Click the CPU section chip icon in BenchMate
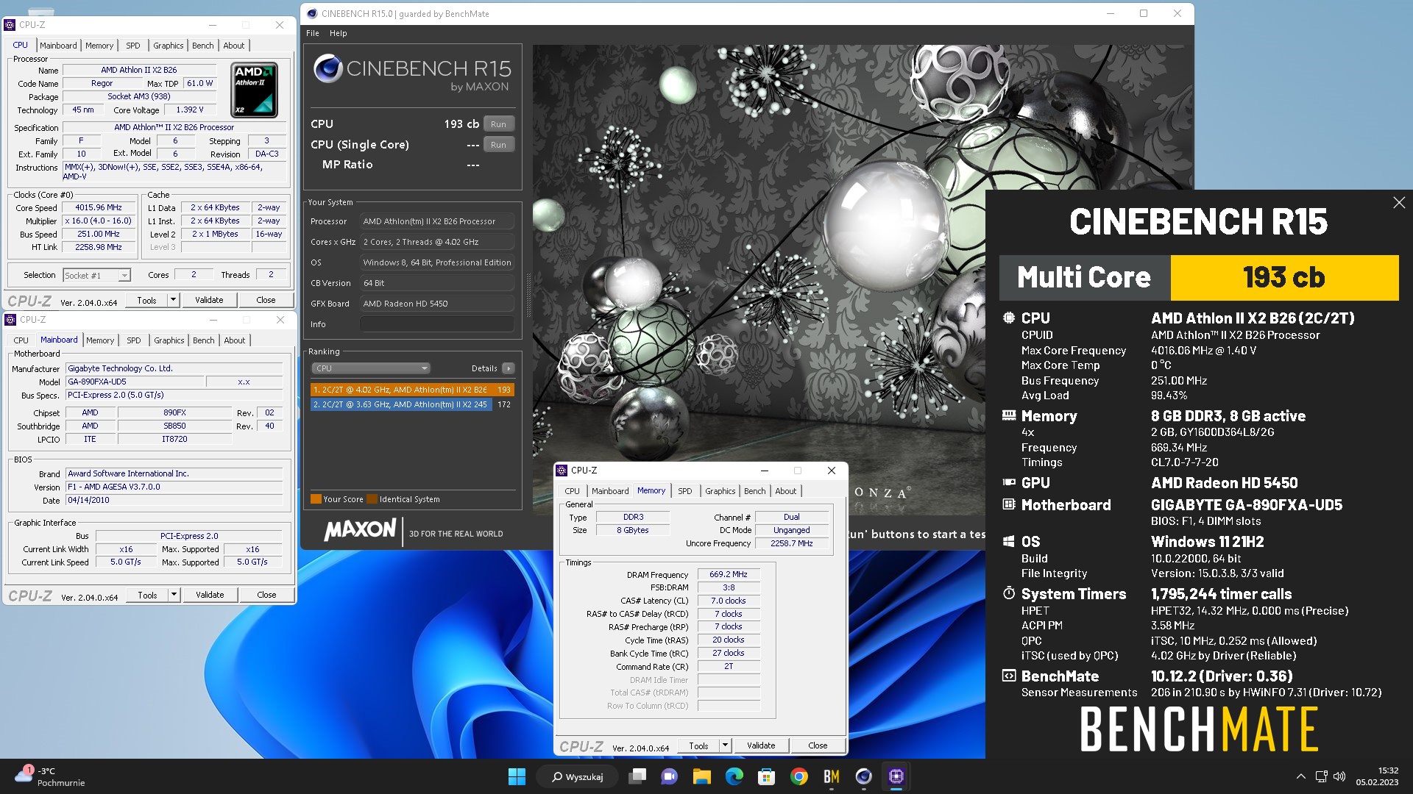This screenshot has height=794, width=1413. tap(1009, 318)
